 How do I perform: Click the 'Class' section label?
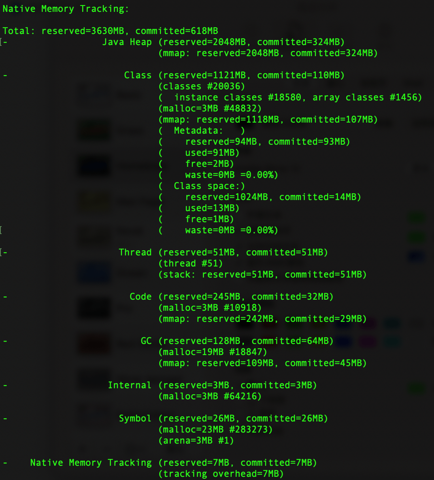tap(138, 75)
